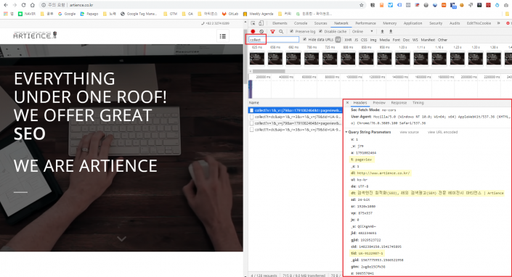The image size is (512, 277).
Task: Click the inspect element cursor icon
Action: click(x=253, y=23)
